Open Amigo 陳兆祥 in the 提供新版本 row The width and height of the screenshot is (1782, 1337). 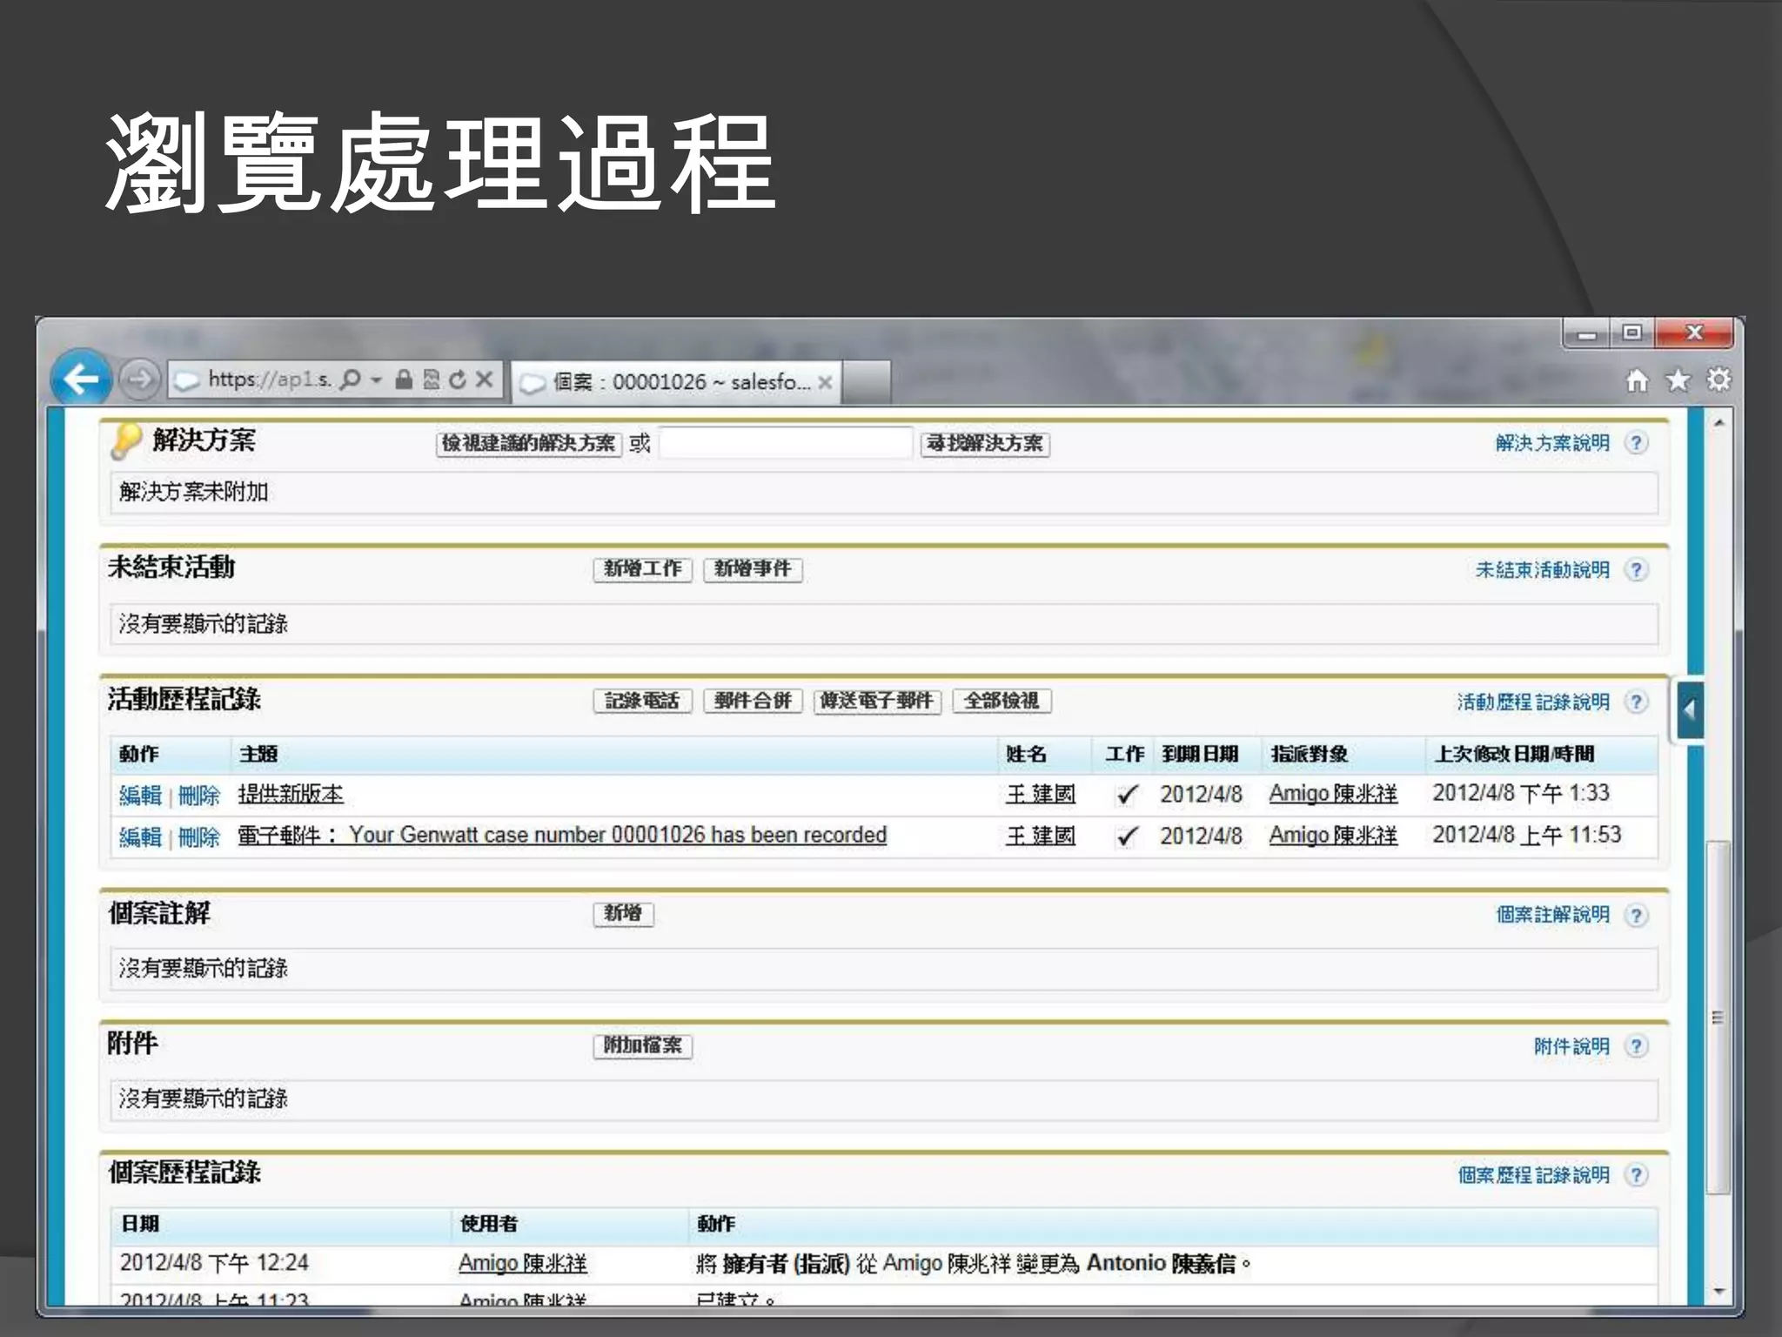pos(1333,794)
